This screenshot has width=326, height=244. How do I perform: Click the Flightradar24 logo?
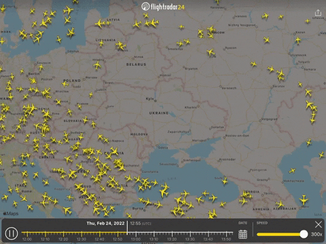[163, 7]
